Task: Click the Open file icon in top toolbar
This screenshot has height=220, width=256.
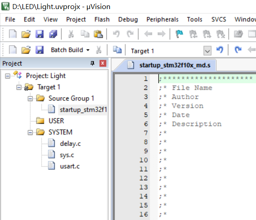Action: click(x=26, y=34)
